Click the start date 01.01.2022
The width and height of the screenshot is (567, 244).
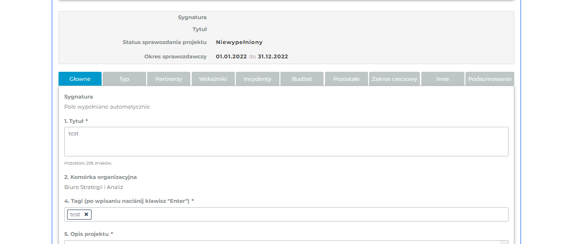(x=231, y=56)
